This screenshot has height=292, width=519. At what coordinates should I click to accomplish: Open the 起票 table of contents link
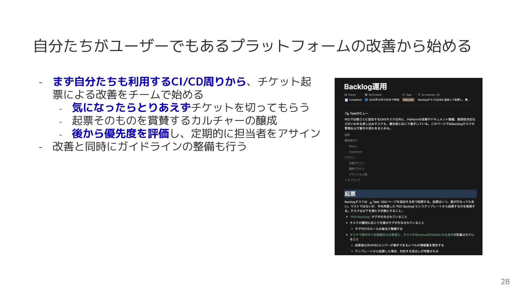[347, 135]
